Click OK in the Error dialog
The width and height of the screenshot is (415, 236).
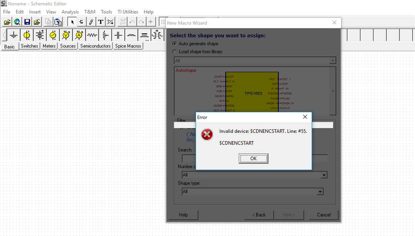click(253, 158)
